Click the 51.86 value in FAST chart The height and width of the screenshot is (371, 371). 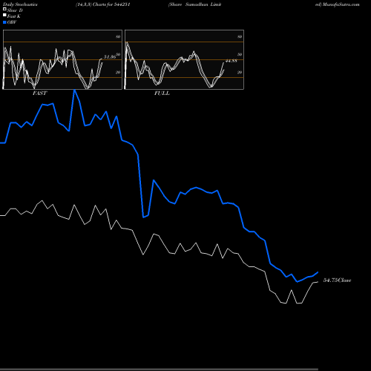tap(110, 57)
